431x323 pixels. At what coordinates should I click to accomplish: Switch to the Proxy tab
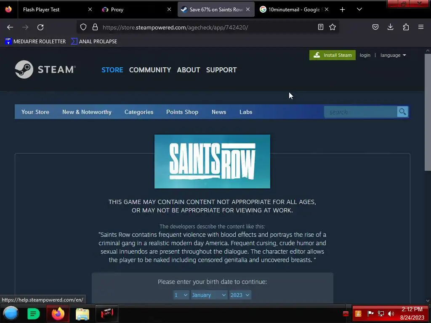click(x=117, y=10)
